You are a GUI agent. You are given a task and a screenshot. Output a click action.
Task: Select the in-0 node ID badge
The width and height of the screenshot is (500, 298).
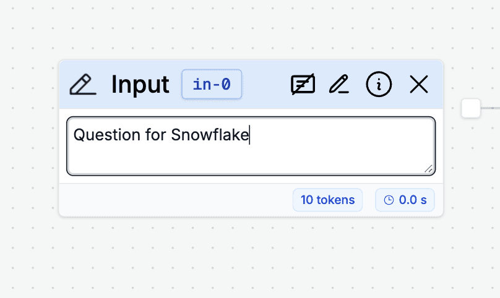click(x=212, y=85)
